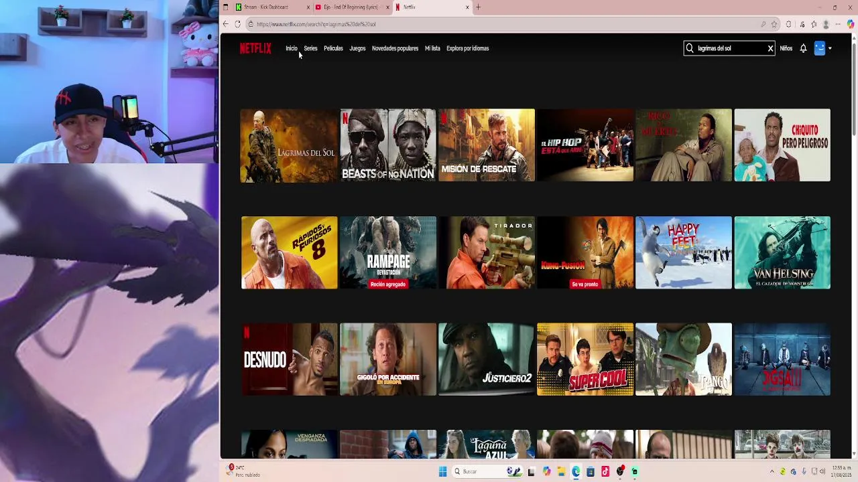Image resolution: width=858 pixels, height=482 pixels.
Task: Close the Kick Dashboard tab
Action: [x=308, y=7]
